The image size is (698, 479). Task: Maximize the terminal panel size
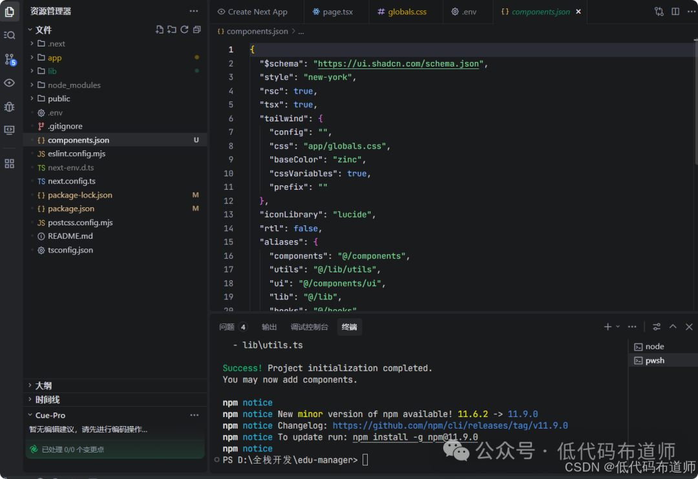coord(673,327)
